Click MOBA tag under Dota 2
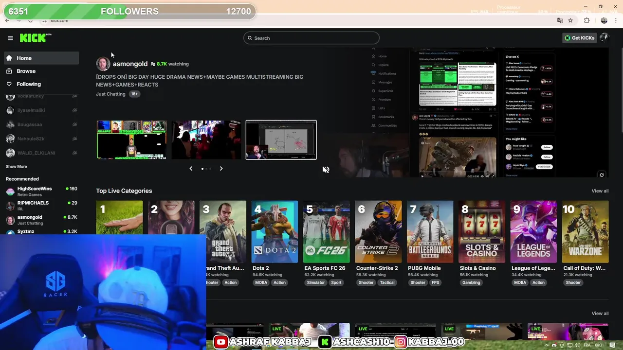The height and width of the screenshot is (350, 623). coord(261,282)
